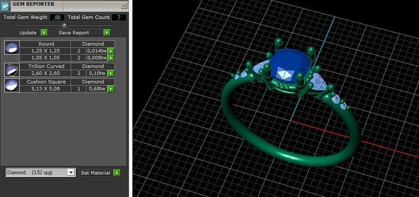
Task: Select the Cushion Square gem thumbnail
Action: (x=12, y=86)
